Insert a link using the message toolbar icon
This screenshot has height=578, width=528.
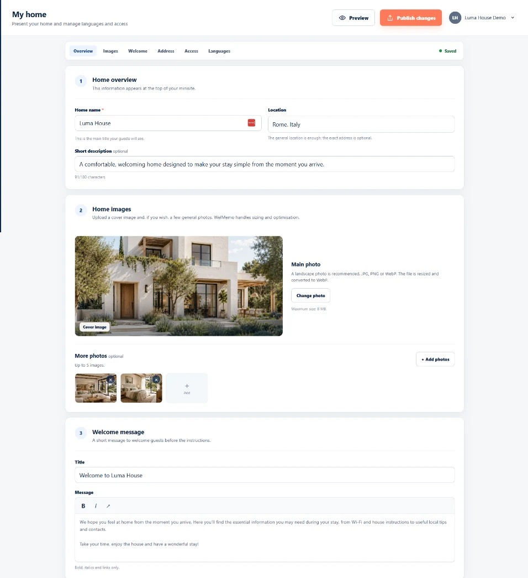click(108, 506)
